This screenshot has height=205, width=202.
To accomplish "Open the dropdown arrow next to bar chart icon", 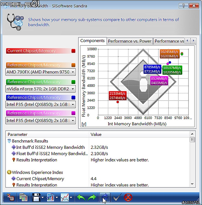I will click(x=57, y=197).
